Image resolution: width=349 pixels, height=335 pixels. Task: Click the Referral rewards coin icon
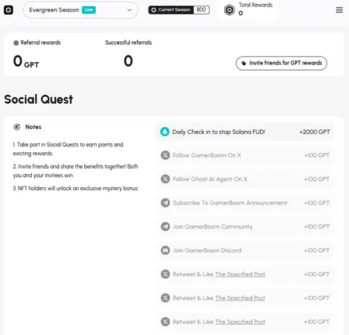pyautogui.click(x=16, y=43)
